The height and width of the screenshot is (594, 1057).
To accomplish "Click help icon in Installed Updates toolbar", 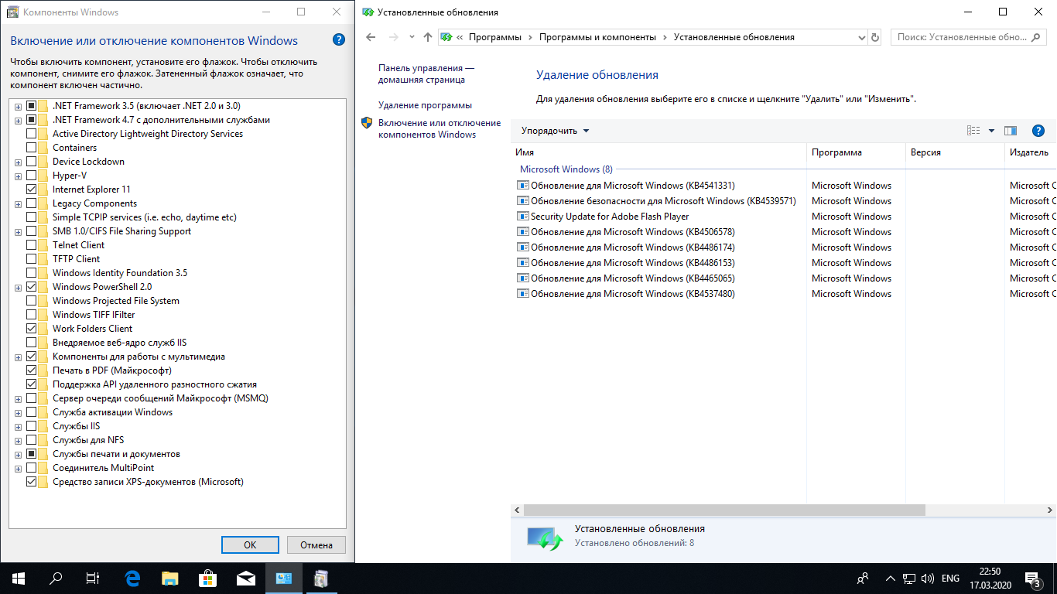I will (1038, 131).
